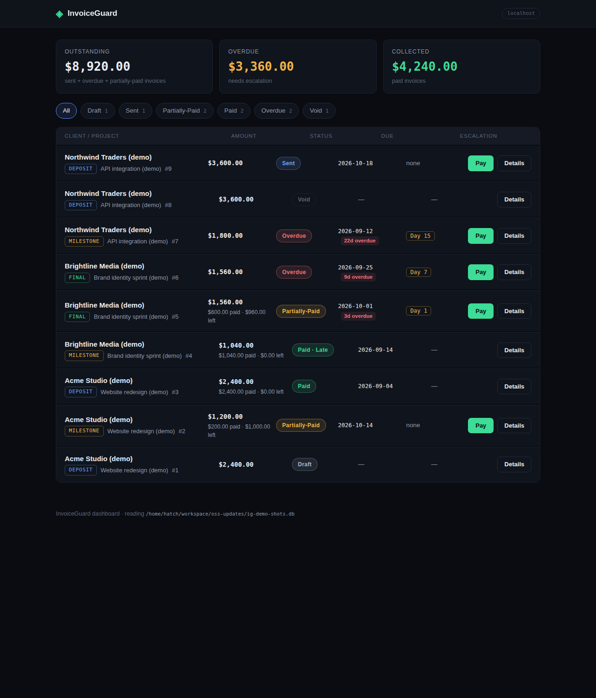Click the Sent status badge on invoice #9
This screenshot has height=698, width=596.
(288, 163)
